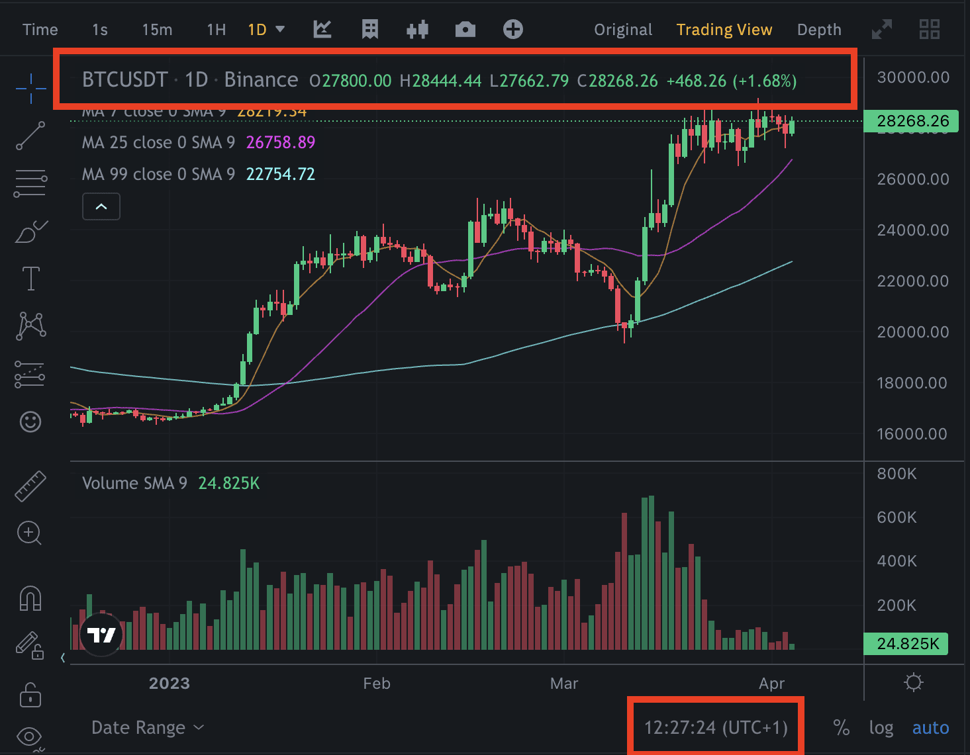970x755 pixels.
Task: Click the Time label
Action: click(x=40, y=30)
